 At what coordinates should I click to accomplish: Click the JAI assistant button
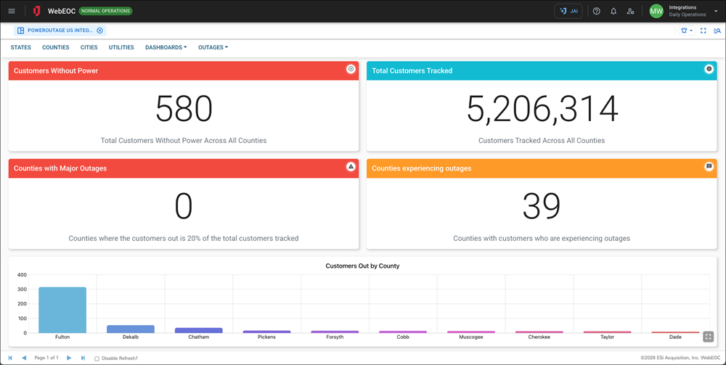pyautogui.click(x=568, y=11)
